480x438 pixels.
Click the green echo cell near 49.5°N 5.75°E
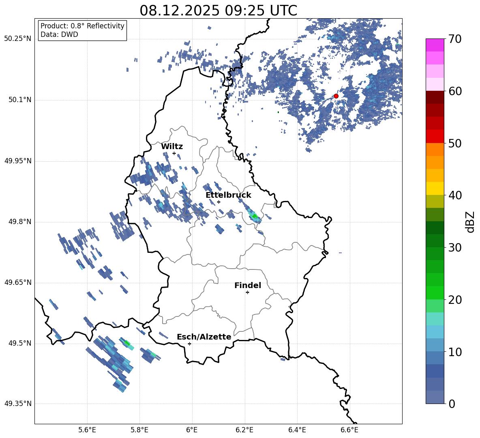click(127, 343)
